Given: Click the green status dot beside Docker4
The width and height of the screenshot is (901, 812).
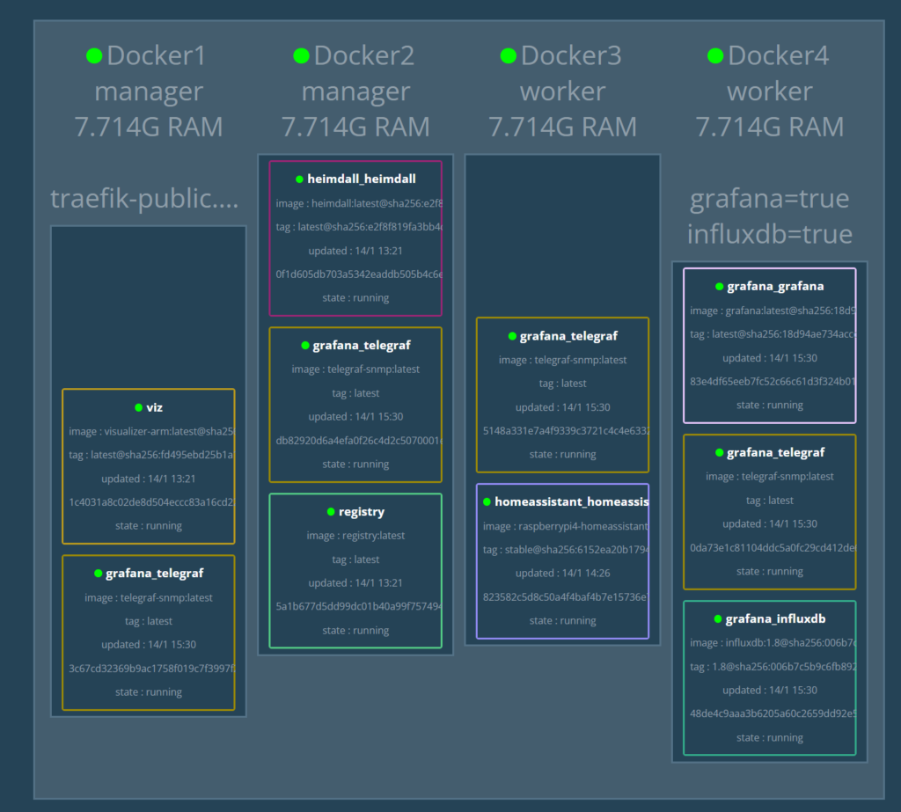Looking at the screenshot, I should click(x=714, y=55).
